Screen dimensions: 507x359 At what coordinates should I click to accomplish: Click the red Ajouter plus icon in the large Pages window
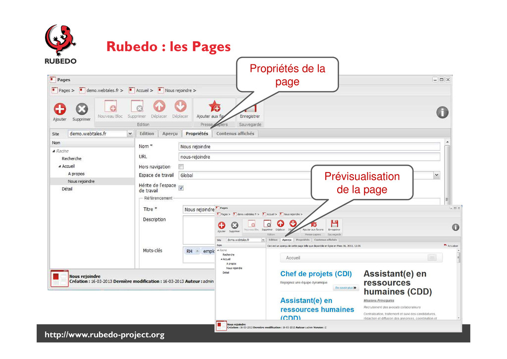click(x=60, y=109)
